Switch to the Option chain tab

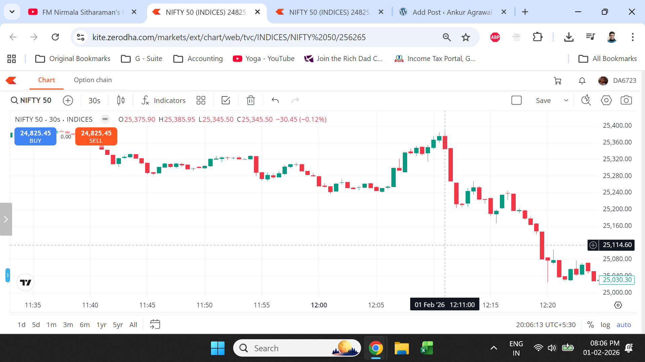click(x=93, y=80)
